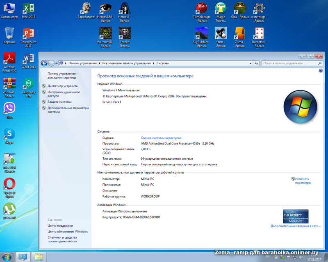Viewport: 328px width, 262px height.
Task: Open Дополнительные сведения в сети link
Action: (296, 226)
